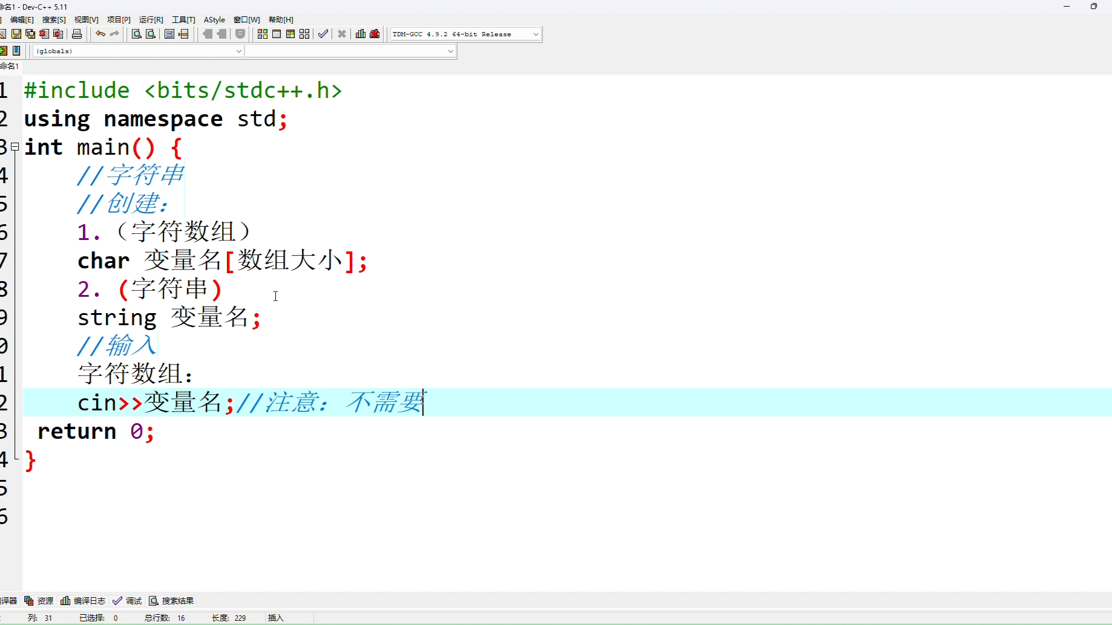Click the gray right arrow navigation icon

pyautogui.click(x=221, y=34)
